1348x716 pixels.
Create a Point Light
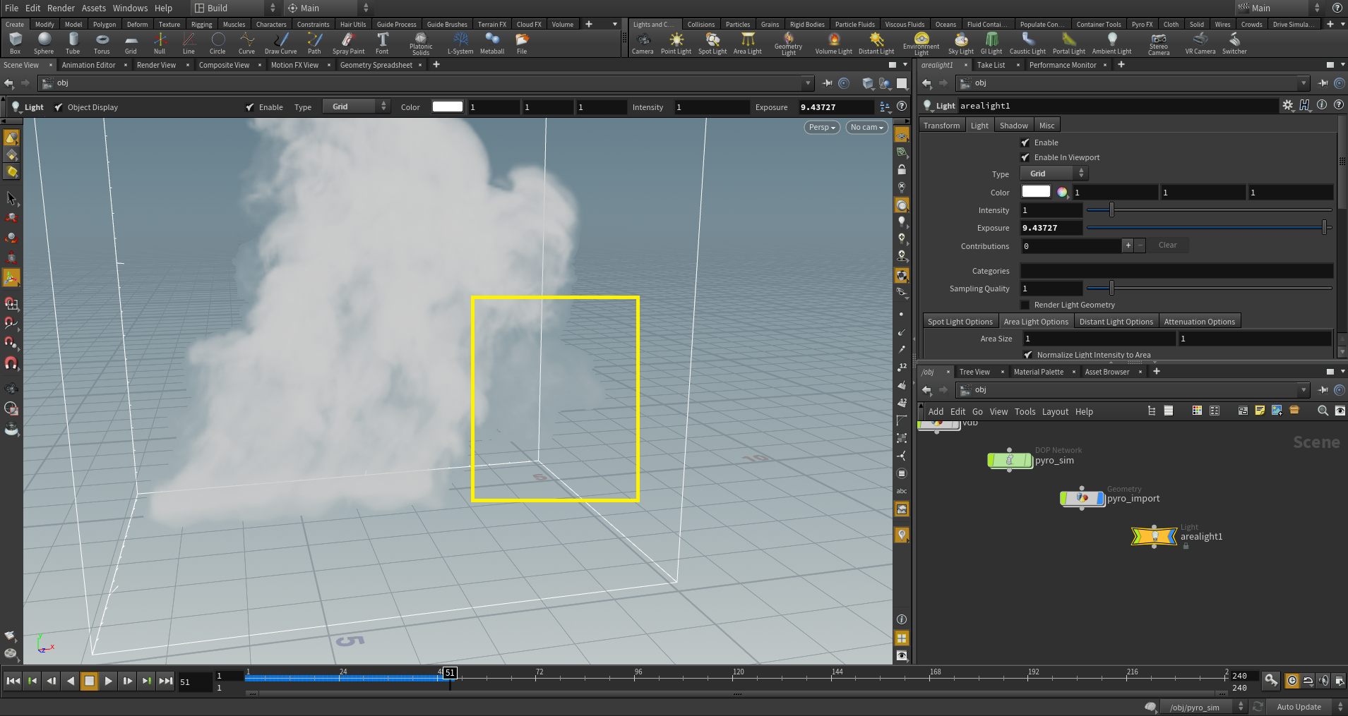pyautogui.click(x=676, y=43)
